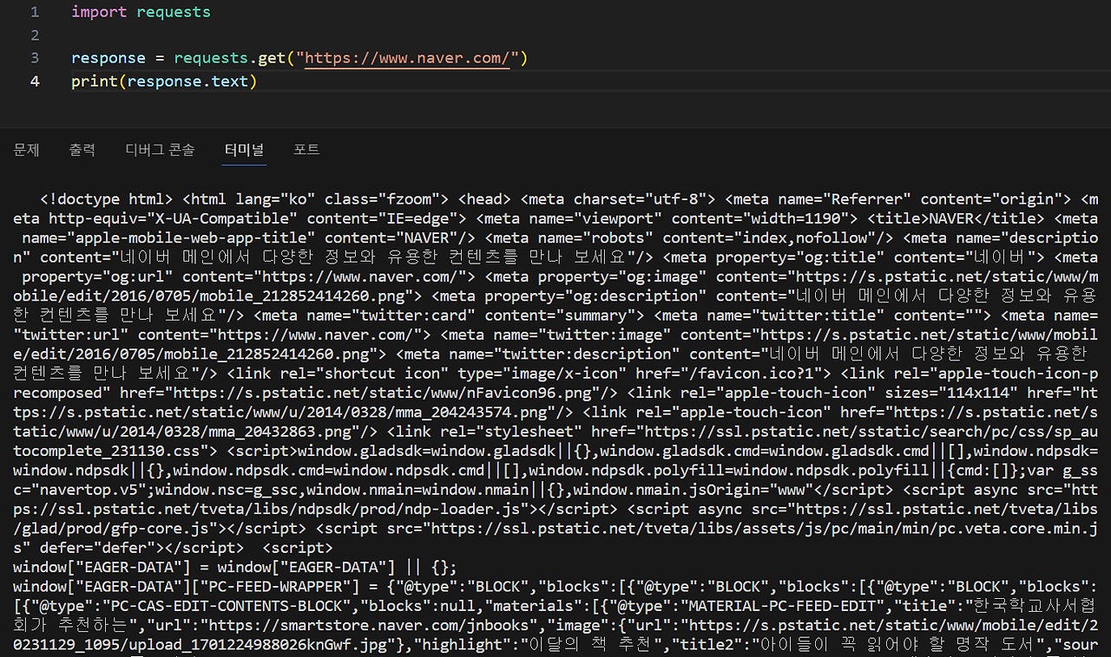
Task: Click '<!doctype html>' in terminal output
Action: click(108, 198)
